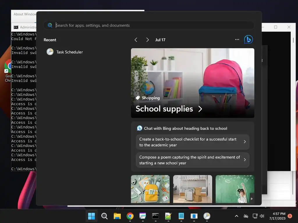298x223 pixels.
Task: Open the blue window app on the taskbar
Action: click(x=194, y=216)
